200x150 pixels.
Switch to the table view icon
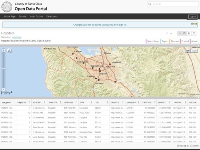point(184,33)
